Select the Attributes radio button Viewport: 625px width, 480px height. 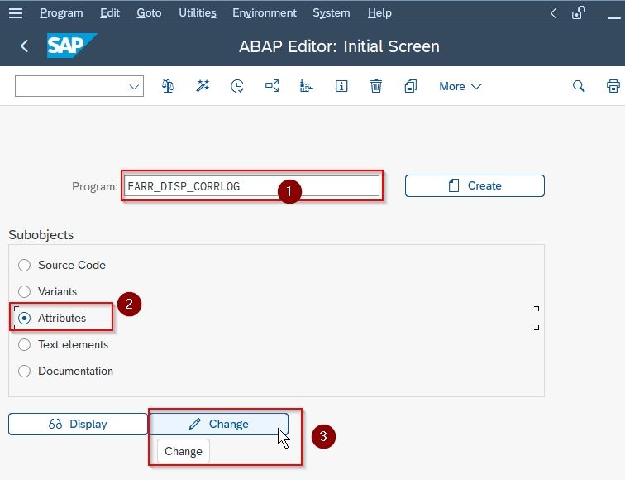(x=24, y=318)
